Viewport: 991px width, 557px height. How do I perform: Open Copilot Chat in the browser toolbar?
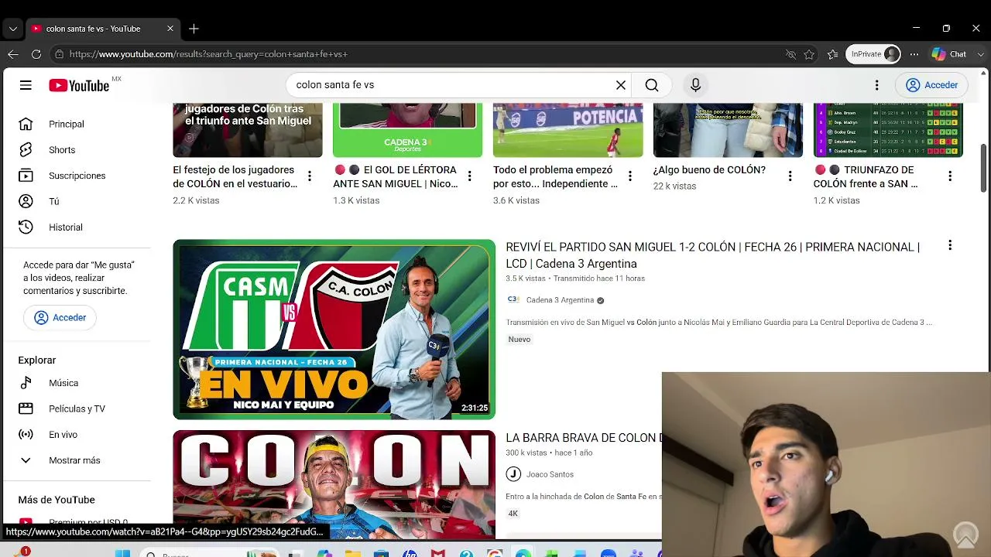[949, 54]
